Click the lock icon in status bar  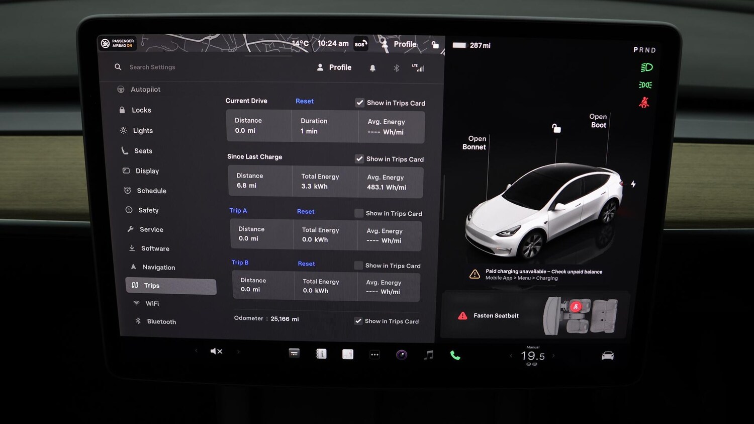(435, 45)
